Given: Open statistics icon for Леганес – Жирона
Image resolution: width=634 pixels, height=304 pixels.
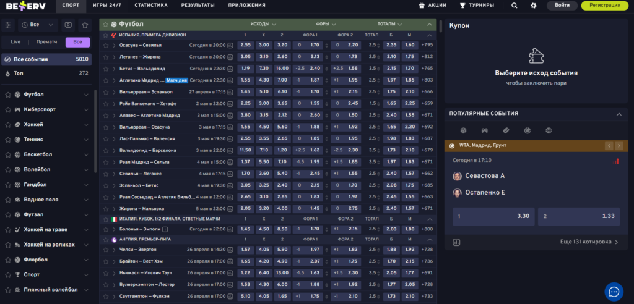Looking at the screenshot, I should point(230,57).
